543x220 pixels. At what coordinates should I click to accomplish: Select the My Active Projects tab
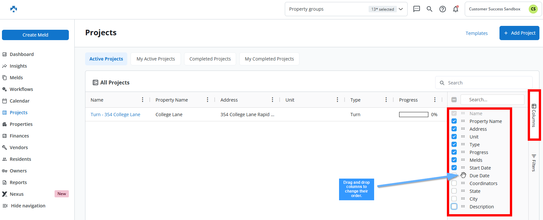(x=156, y=59)
